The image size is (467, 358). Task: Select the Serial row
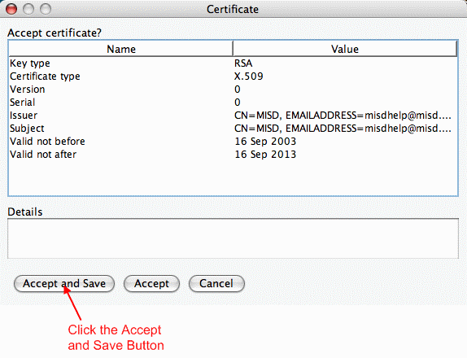[x=233, y=103]
